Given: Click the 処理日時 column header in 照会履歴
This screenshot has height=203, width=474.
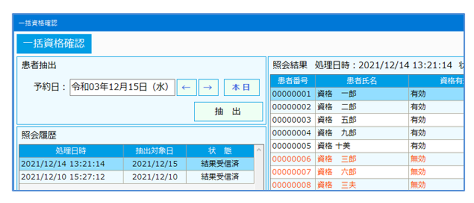Looking at the screenshot, I should coord(71,151).
